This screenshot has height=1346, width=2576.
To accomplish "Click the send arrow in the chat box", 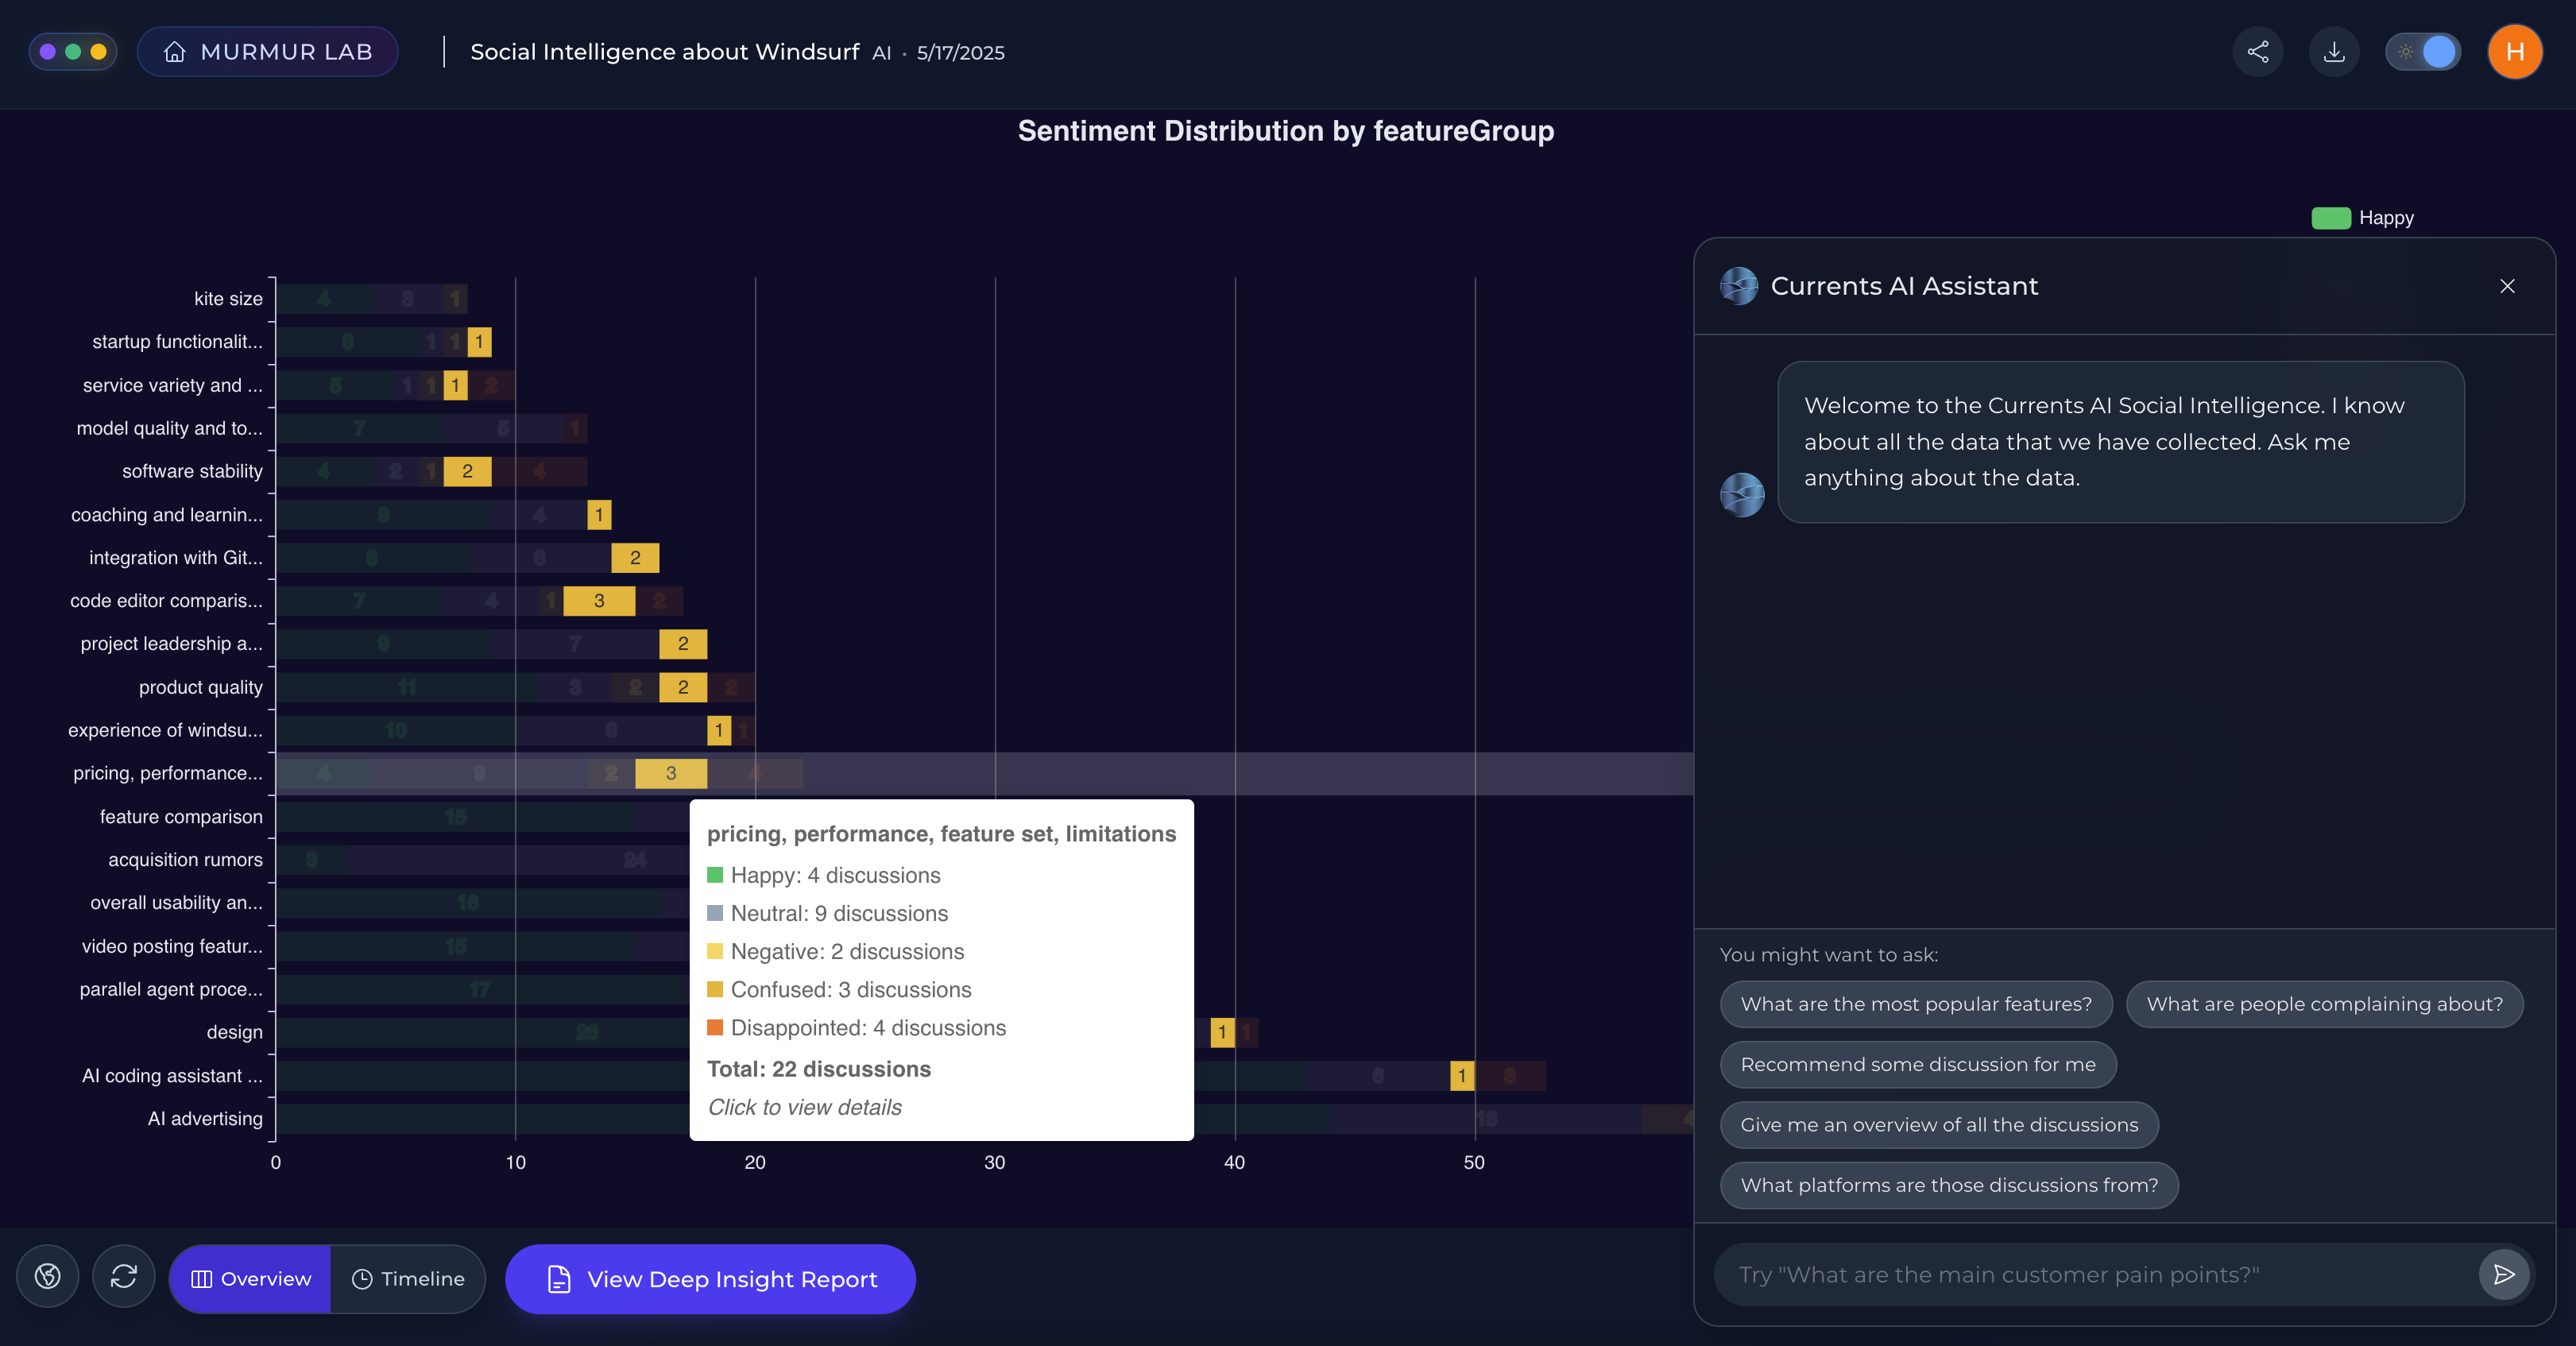I will pyautogui.click(x=2504, y=1274).
